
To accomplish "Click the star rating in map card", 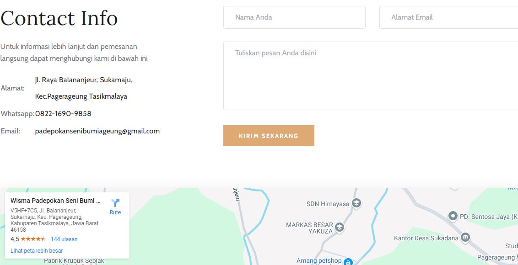I will click(x=33, y=239).
